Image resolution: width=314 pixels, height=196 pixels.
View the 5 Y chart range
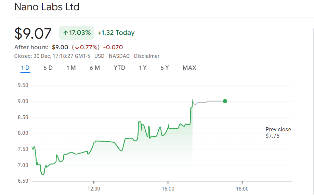[x=165, y=68]
